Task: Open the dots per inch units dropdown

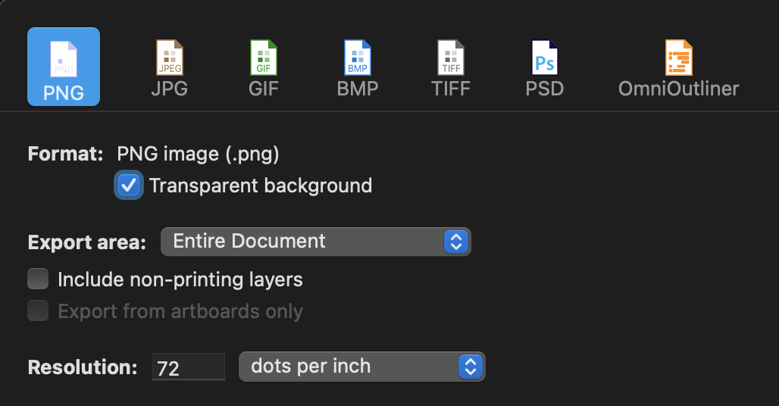Action: pyautogui.click(x=361, y=367)
